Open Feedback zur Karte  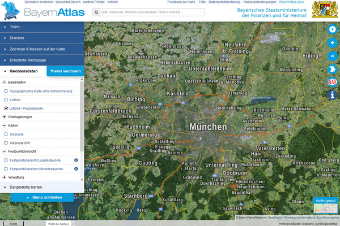181,2
